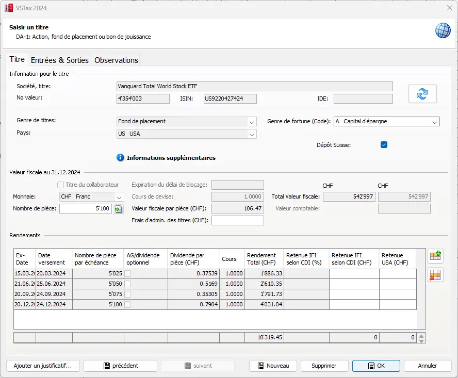This screenshot has width=458, height=378.
Task: Expand the Genre de titres dropdown
Action: click(x=251, y=122)
